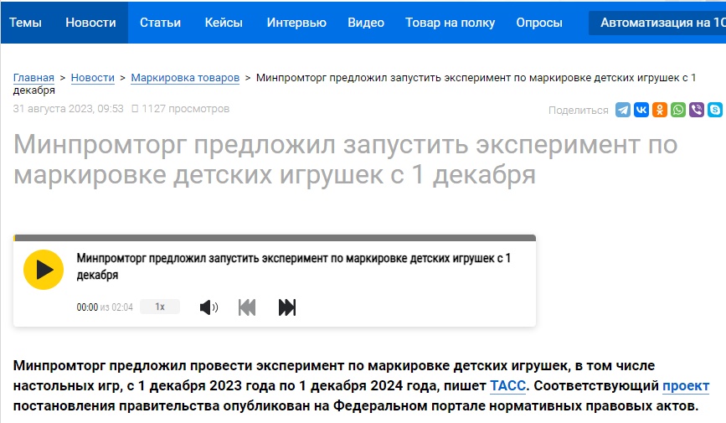Open the Новости navigation tab
Viewport: 726px width, 423px height.
pos(90,23)
